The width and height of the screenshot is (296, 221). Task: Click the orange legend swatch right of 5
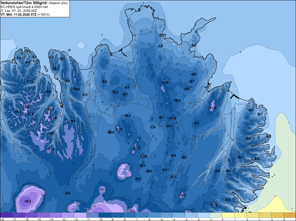click(290, 215)
